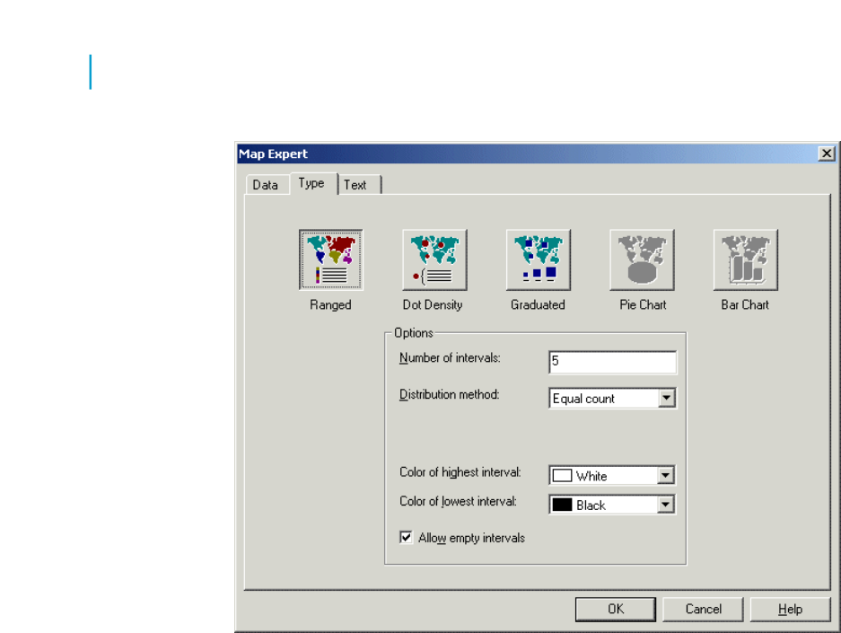Click the Number of intervals field

(x=612, y=362)
